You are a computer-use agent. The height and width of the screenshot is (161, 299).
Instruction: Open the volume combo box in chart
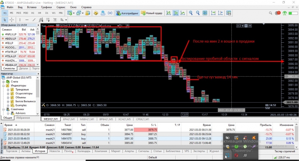(111, 25)
